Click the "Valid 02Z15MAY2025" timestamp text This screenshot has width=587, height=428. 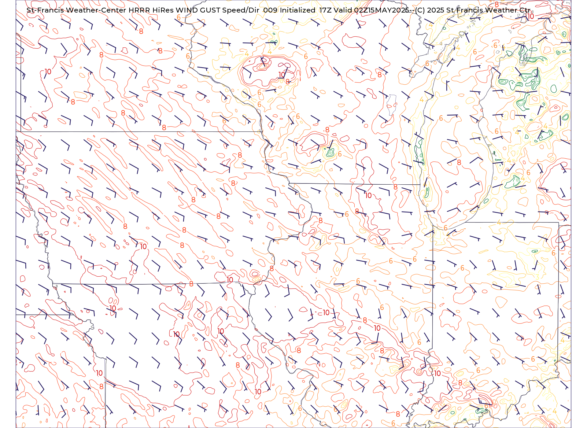(371, 10)
